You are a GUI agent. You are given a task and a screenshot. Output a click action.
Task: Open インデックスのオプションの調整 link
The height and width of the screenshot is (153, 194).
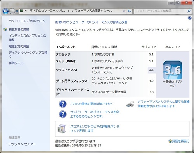(x=28, y=38)
